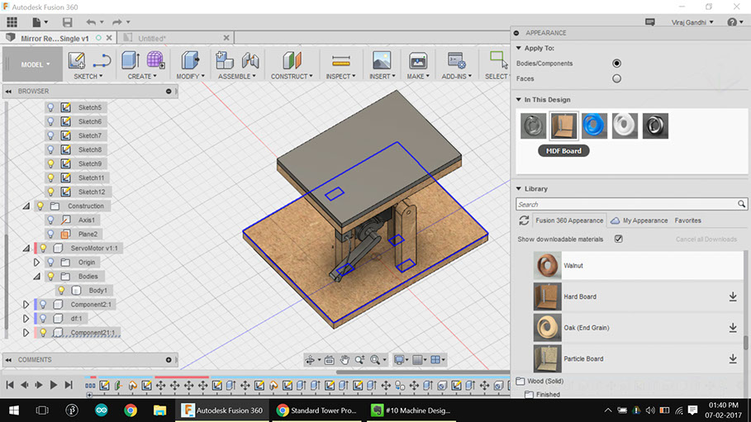Collapse the Library section
751x422 pixels.
tap(518, 188)
